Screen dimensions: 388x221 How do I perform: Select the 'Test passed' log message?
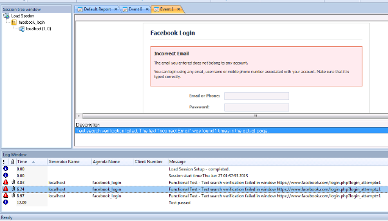179,203
